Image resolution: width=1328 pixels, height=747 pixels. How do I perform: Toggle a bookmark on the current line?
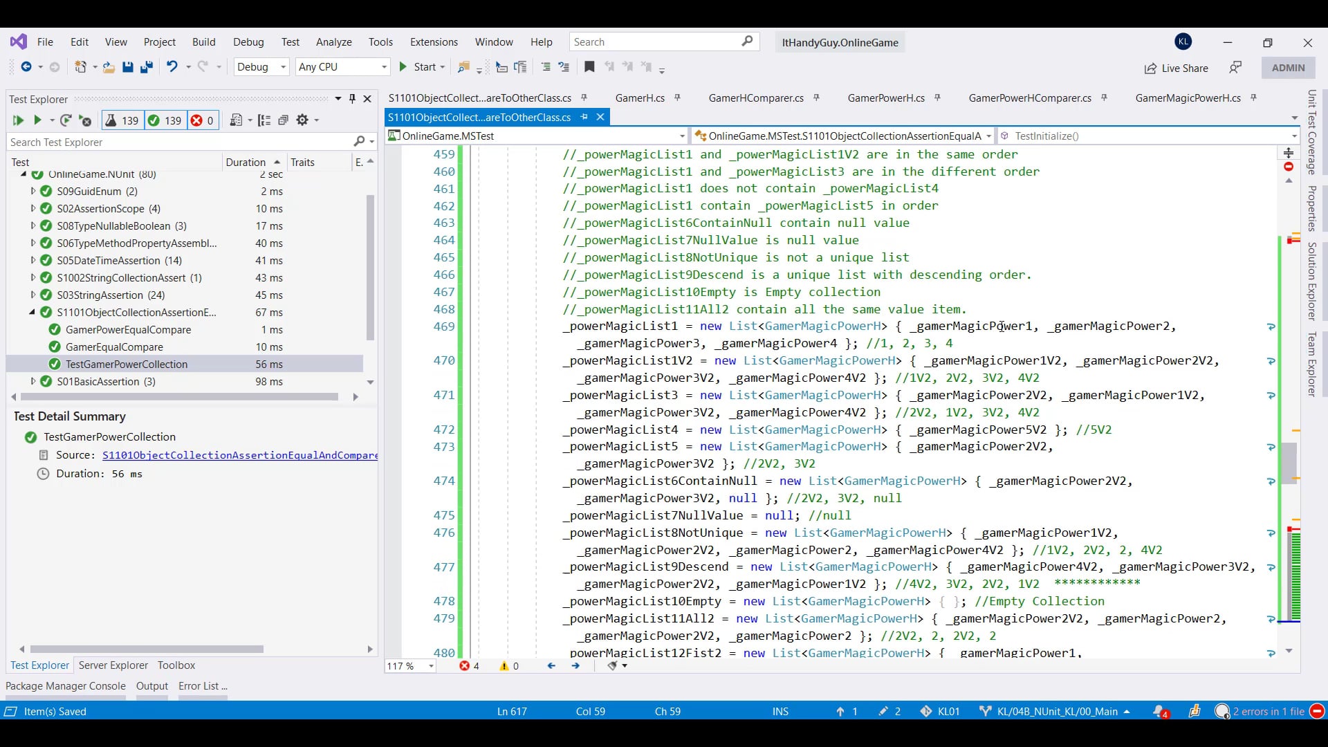pyautogui.click(x=589, y=66)
